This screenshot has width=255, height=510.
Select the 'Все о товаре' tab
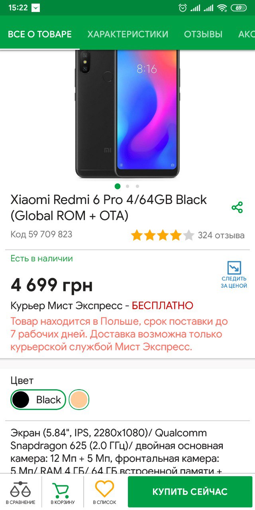point(40,34)
